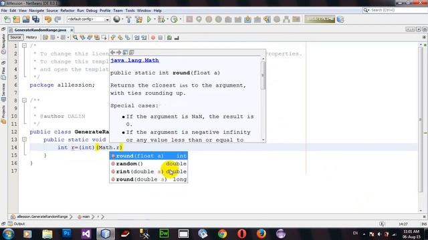Open the File menu
428x240 pixels.
point(4,11)
